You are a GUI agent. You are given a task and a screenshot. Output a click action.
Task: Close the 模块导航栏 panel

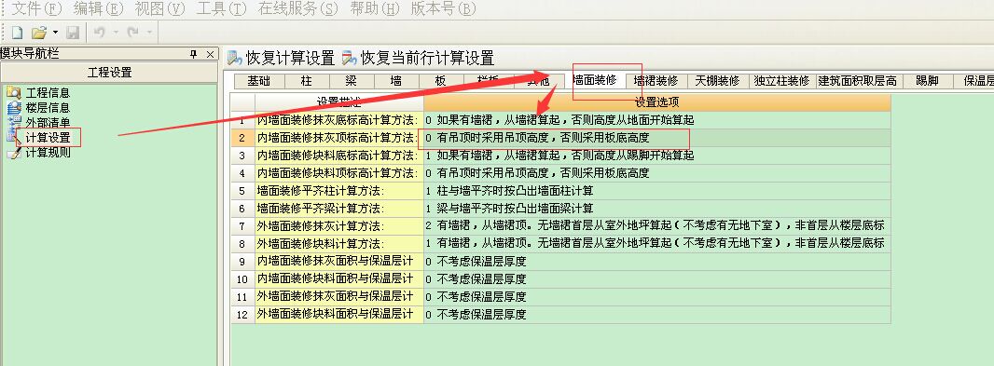210,54
